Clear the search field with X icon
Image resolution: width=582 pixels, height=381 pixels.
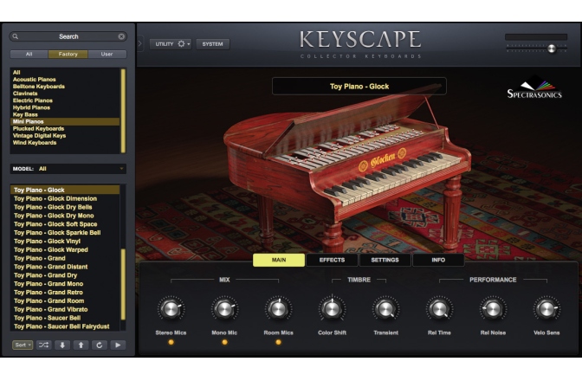(121, 36)
